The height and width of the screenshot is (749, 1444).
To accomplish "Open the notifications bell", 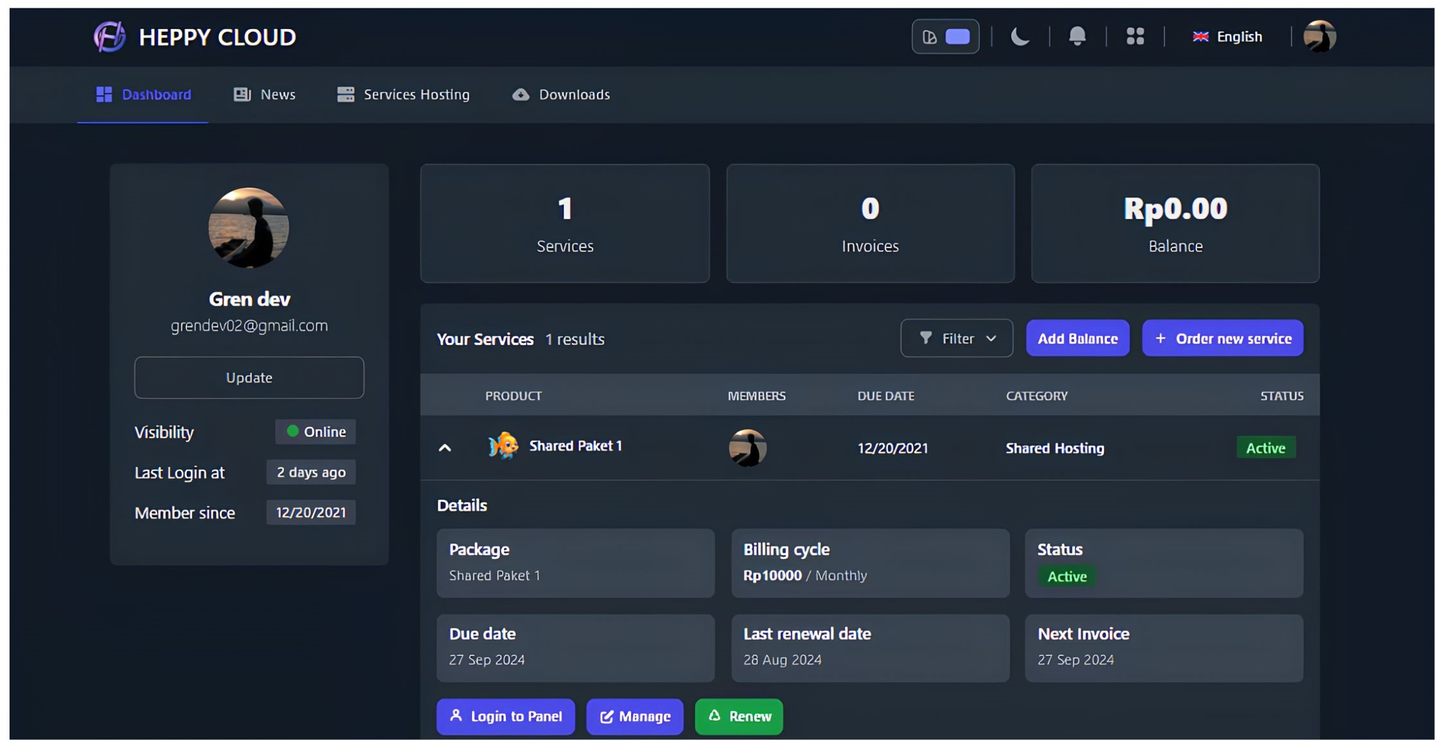I will (1078, 37).
